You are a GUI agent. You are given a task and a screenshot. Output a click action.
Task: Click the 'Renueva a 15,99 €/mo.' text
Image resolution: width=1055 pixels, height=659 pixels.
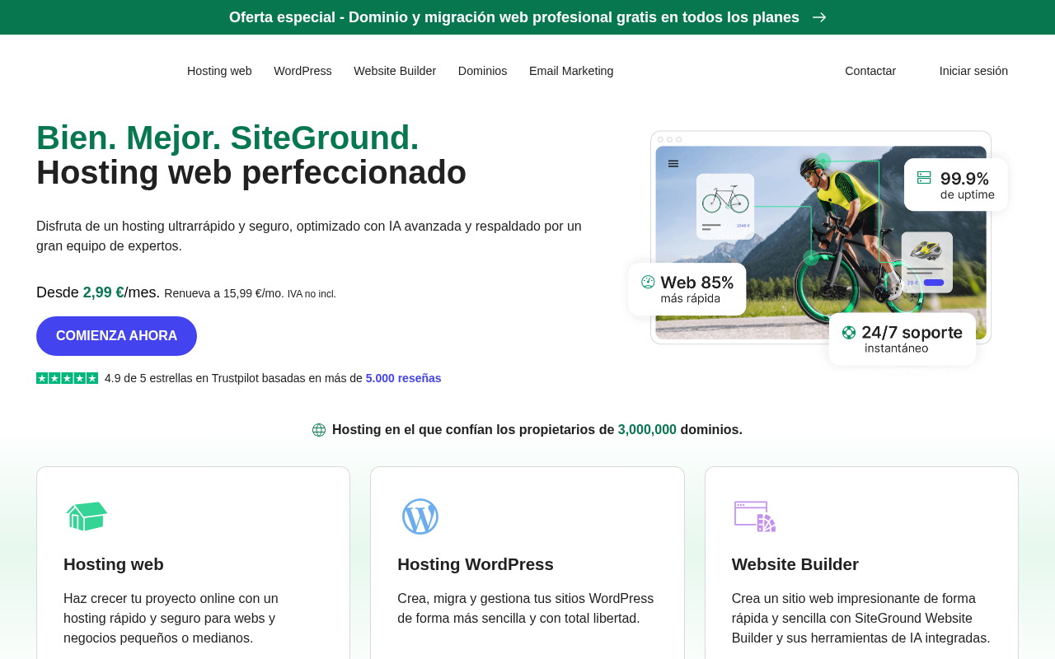pyautogui.click(x=224, y=293)
